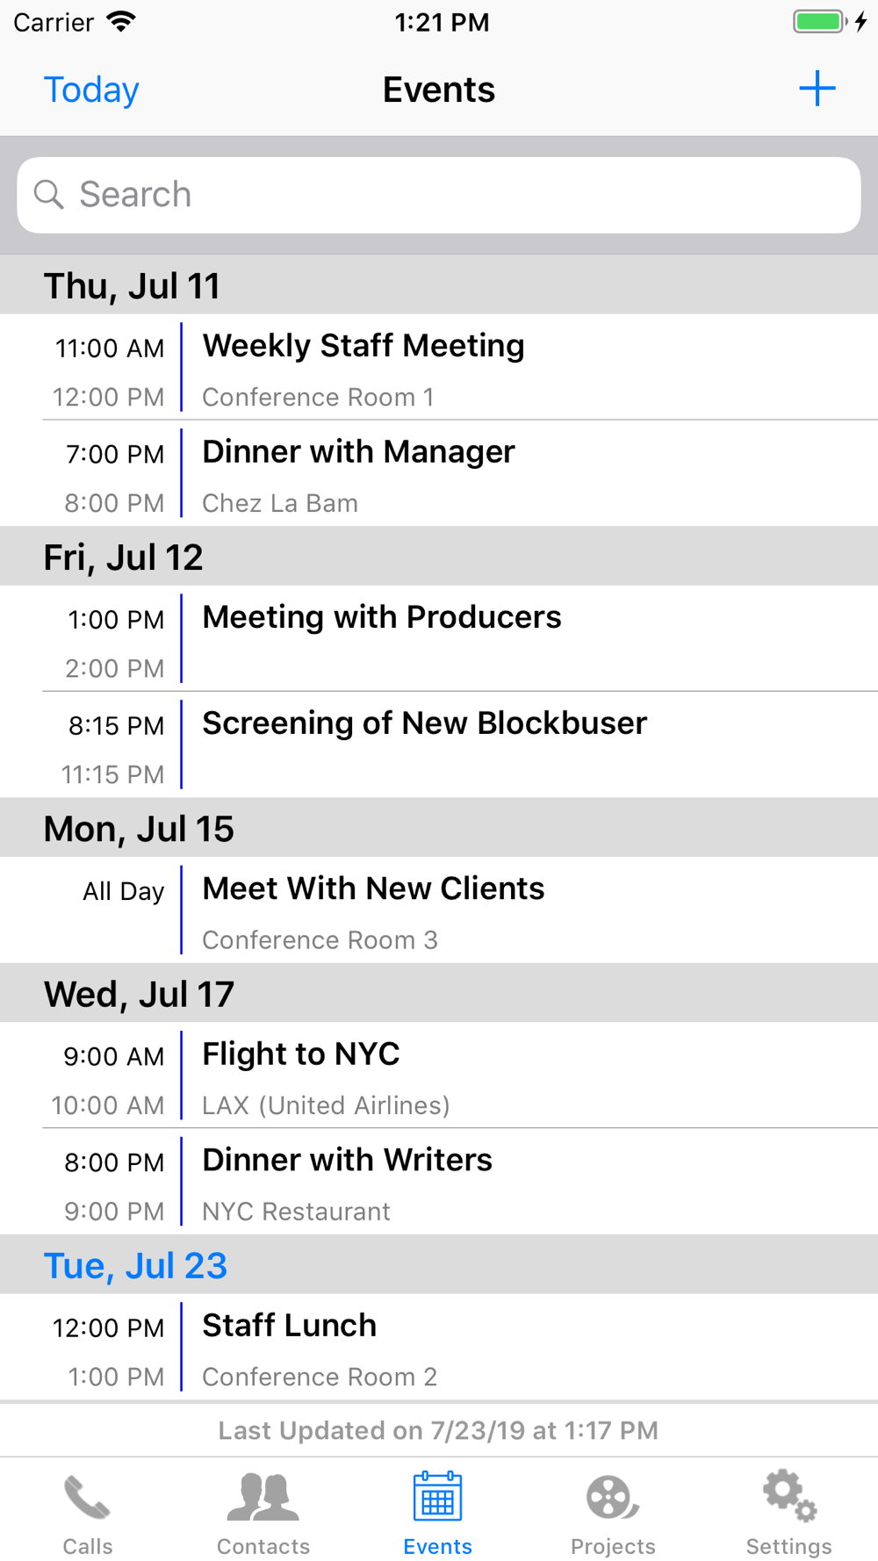Screen dimensions: 878x1561
Task: Tap the magnifying glass search icon
Action: pos(49,195)
